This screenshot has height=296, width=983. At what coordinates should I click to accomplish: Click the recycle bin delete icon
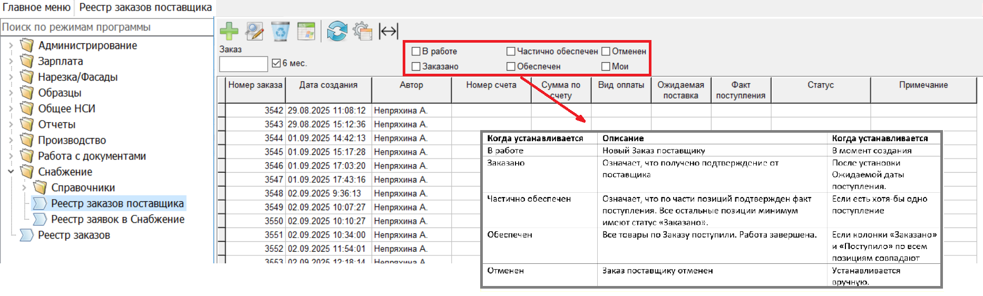pos(280,31)
